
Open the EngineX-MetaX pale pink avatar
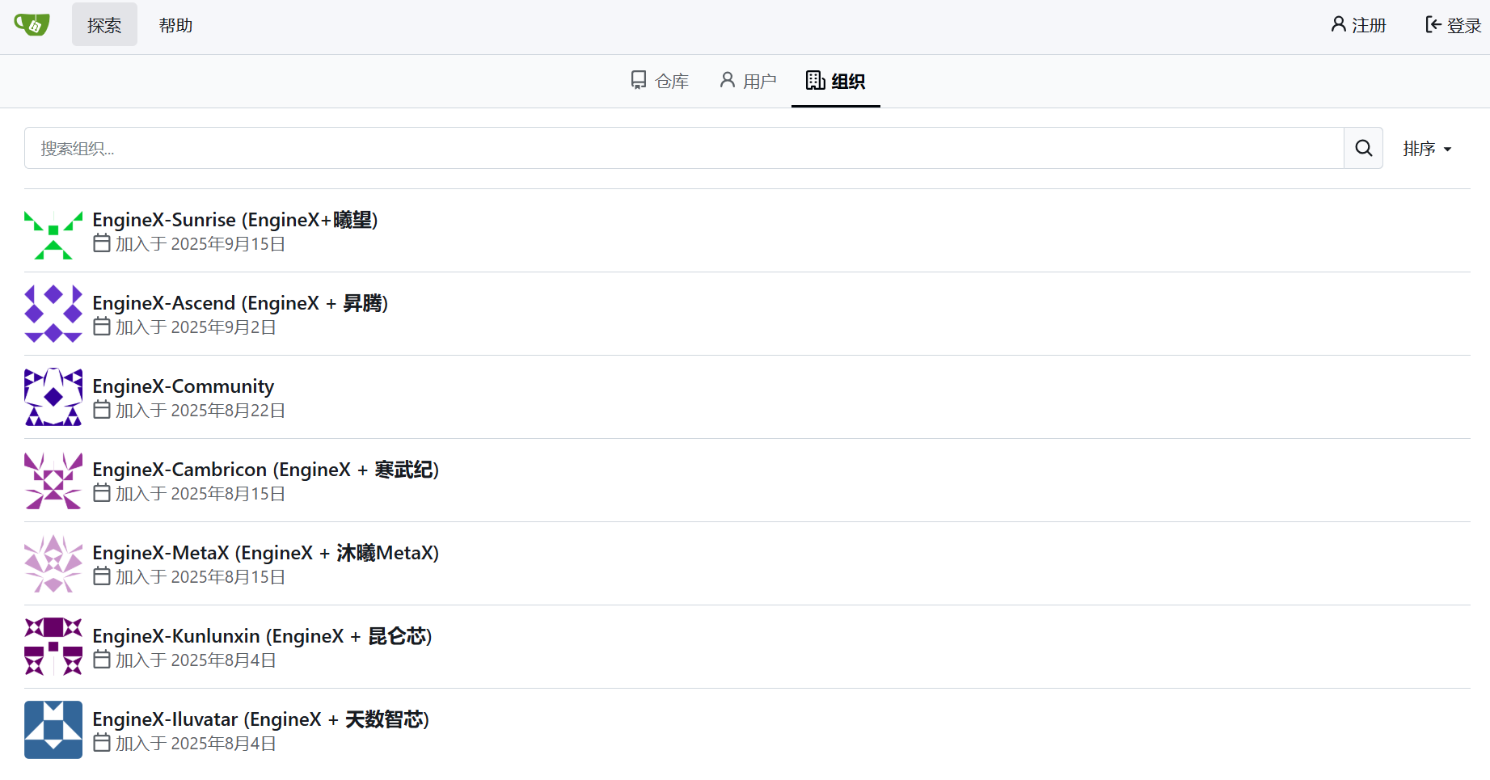(x=53, y=563)
